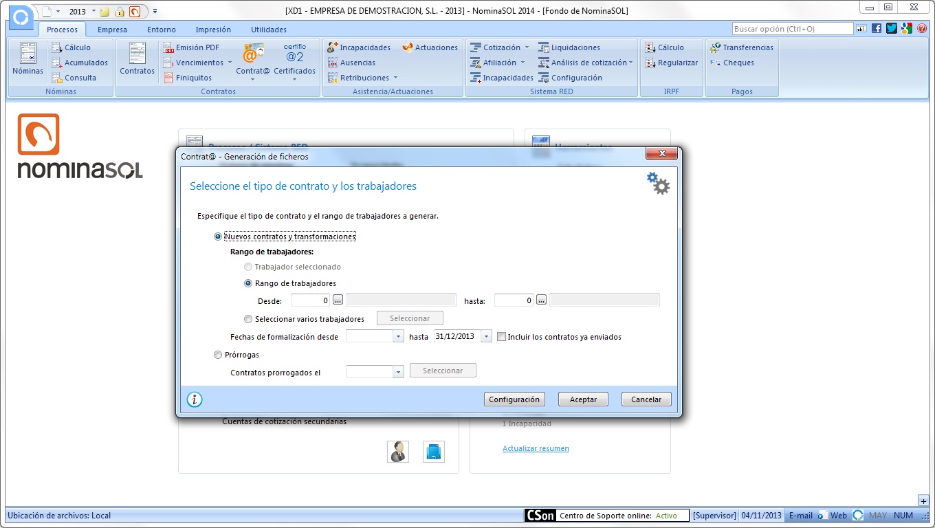
Task: Open Acumulados in the Nóminas group
Action: (x=79, y=63)
